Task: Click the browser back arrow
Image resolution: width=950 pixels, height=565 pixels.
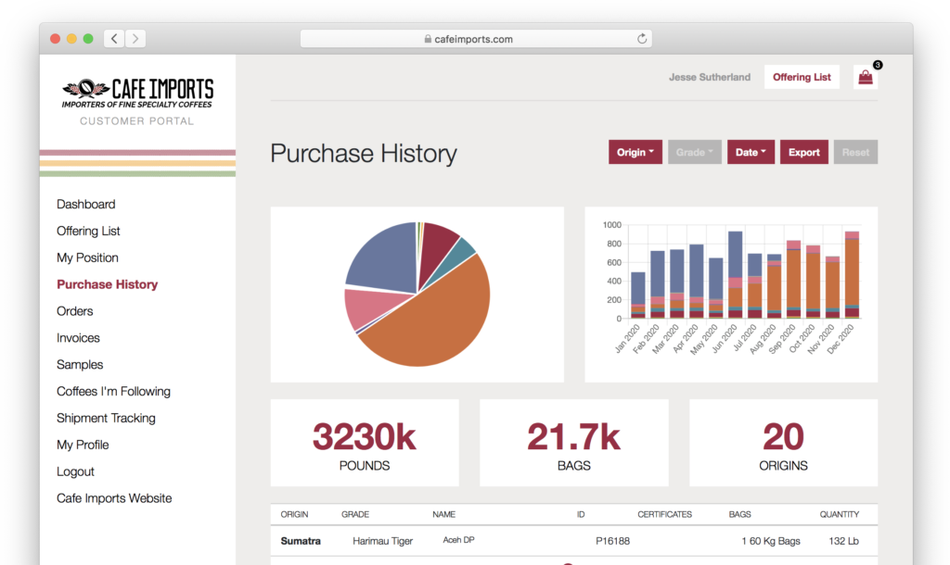Action: point(112,38)
